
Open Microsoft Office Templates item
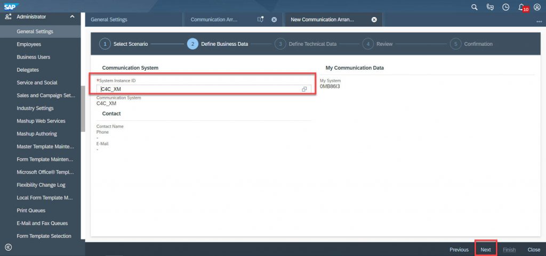coord(41,172)
